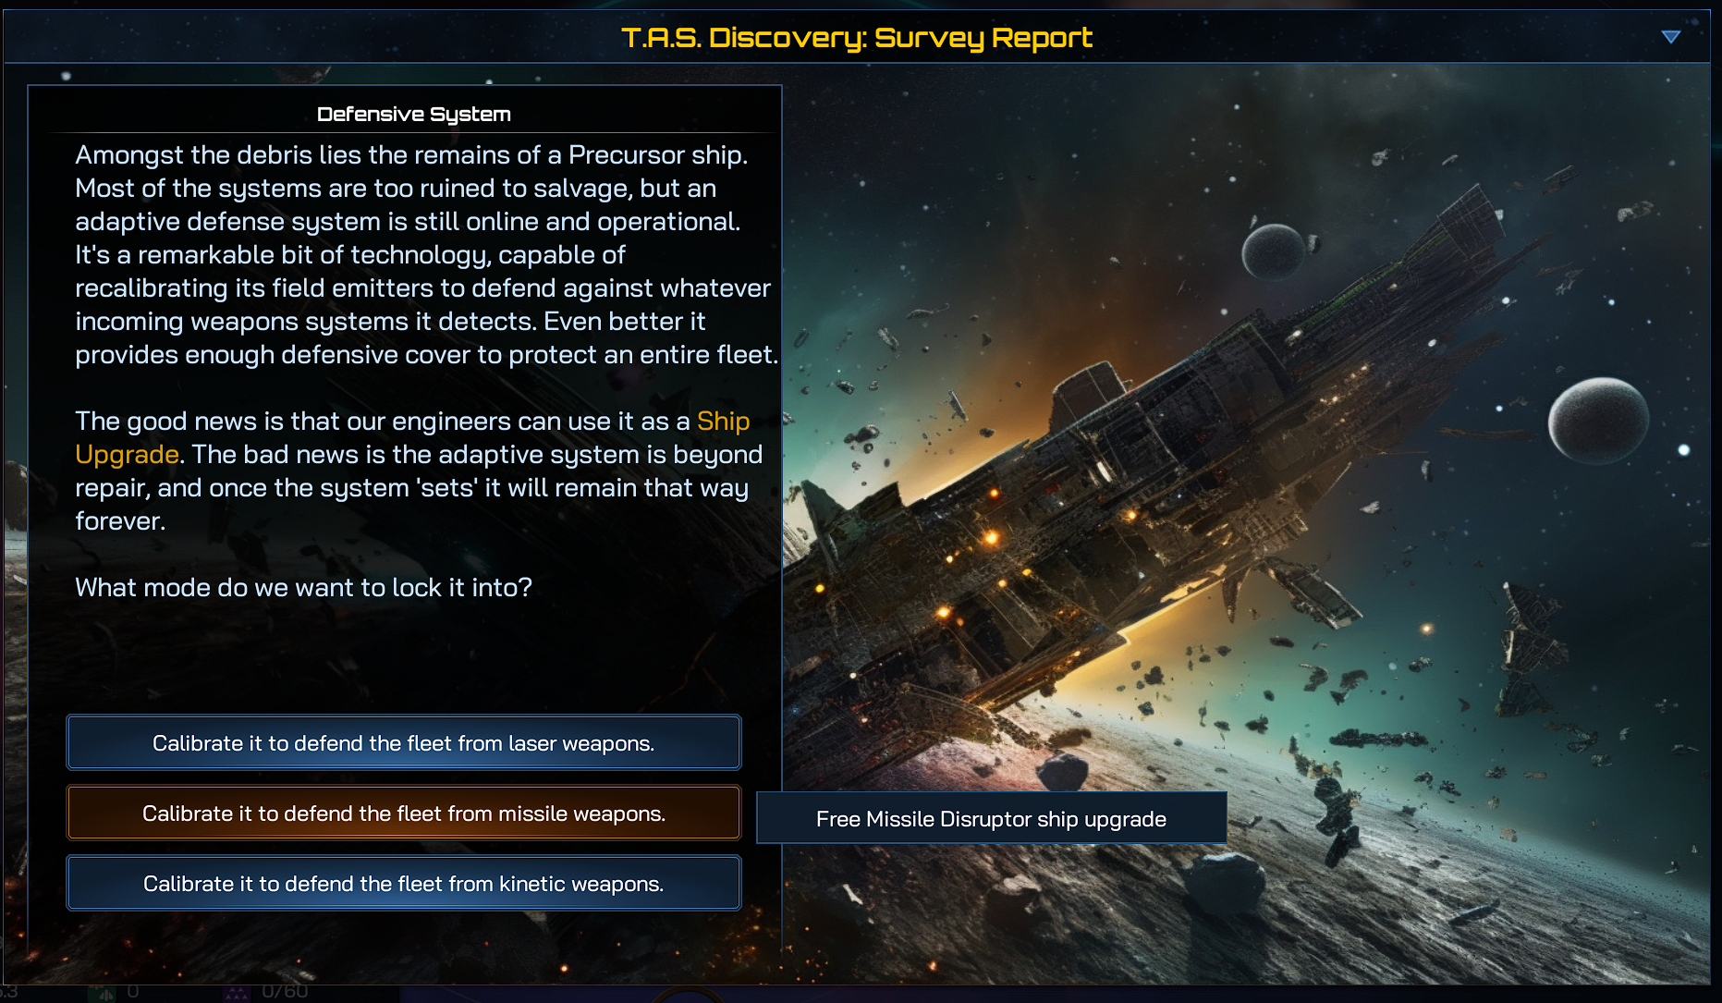The height and width of the screenshot is (1003, 1722).
Task: Calibrate defense against laser weapons
Action: 404,743
